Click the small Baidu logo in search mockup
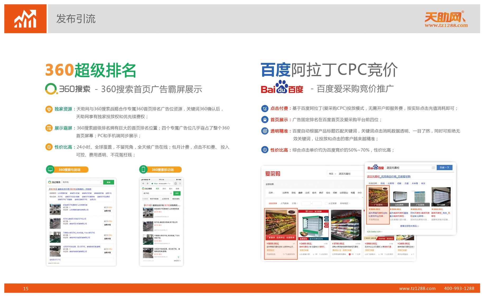The height and width of the screenshot is (297, 484). pyautogui.click(x=375, y=167)
